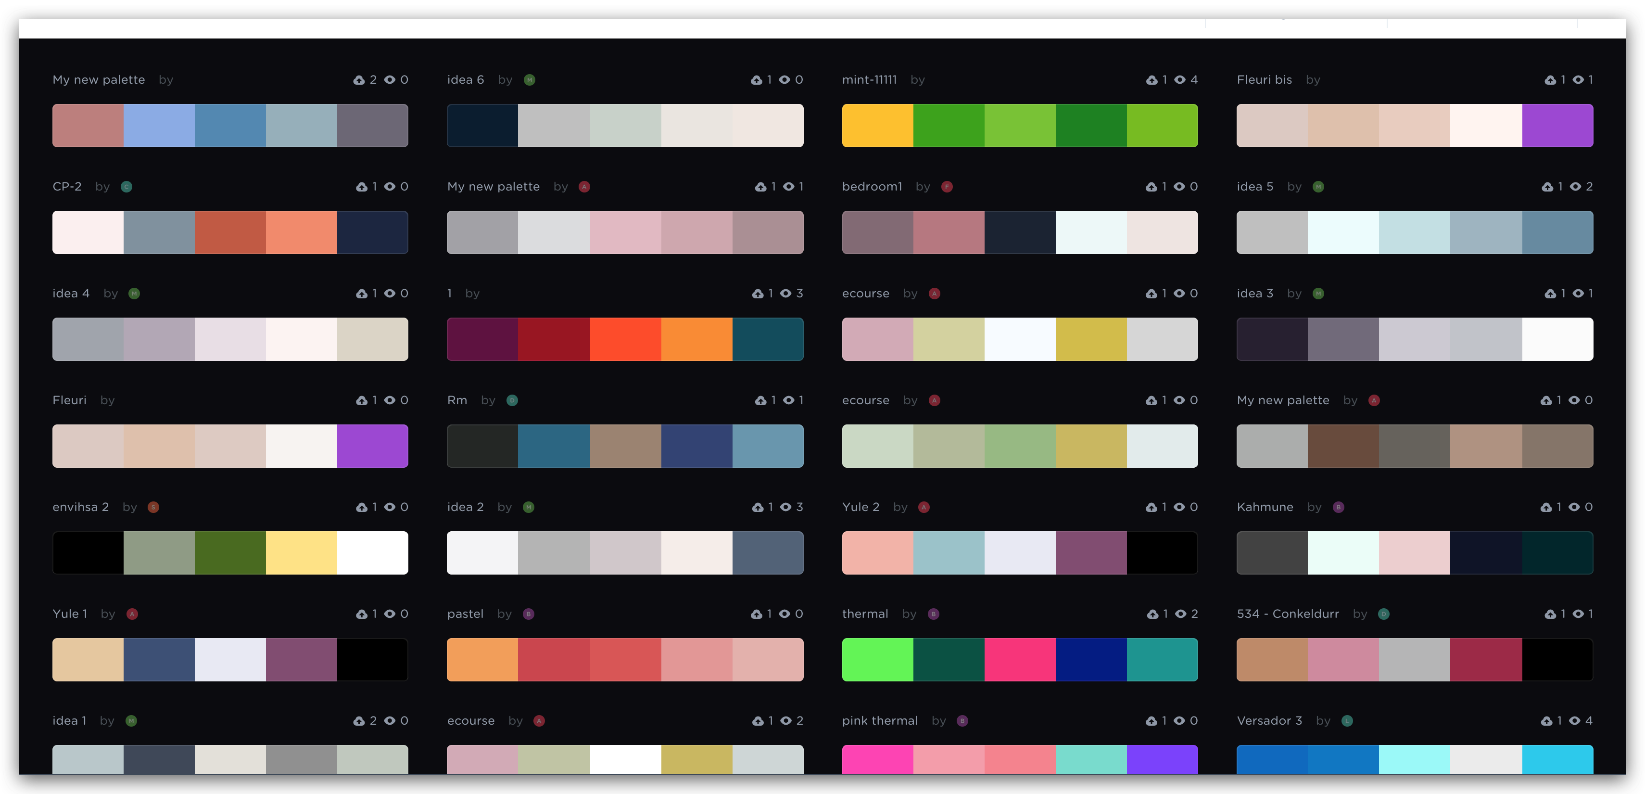Open the idea 4 palette title
Image resolution: width=1645 pixels, height=794 pixels.
(71, 293)
